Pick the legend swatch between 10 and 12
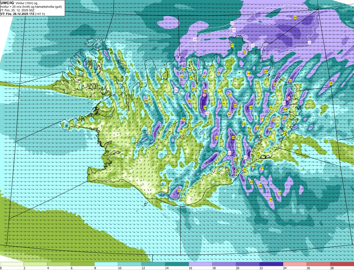The width and height of the screenshot is (354, 270). point(130,264)
